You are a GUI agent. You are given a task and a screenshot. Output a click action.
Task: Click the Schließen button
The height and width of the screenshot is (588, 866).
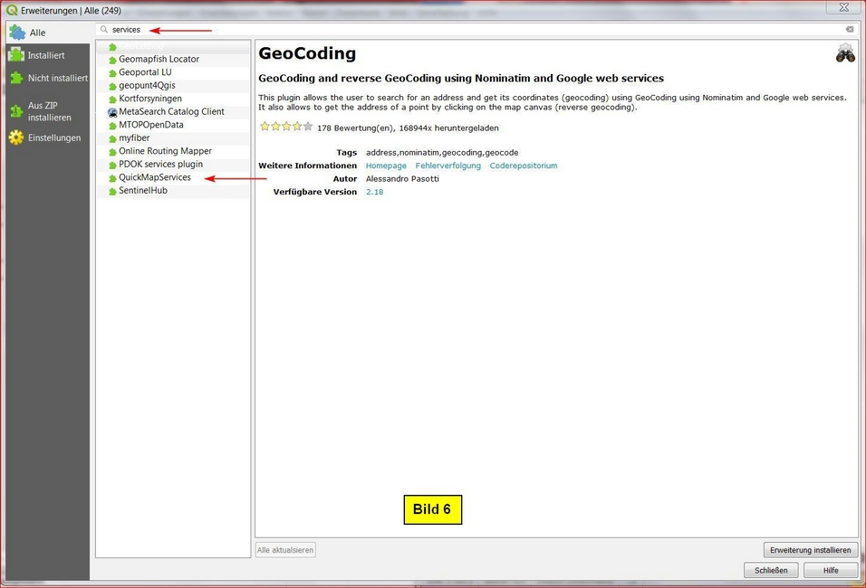[771, 571]
